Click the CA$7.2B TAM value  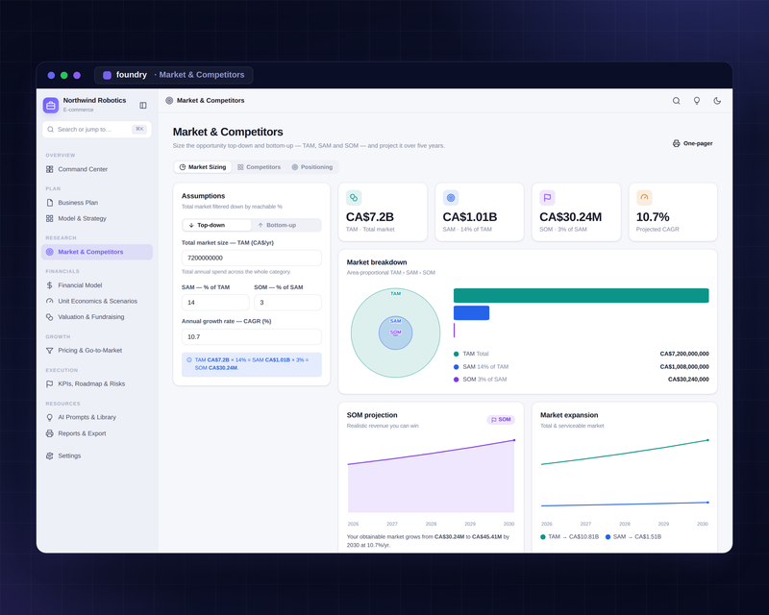coord(370,217)
